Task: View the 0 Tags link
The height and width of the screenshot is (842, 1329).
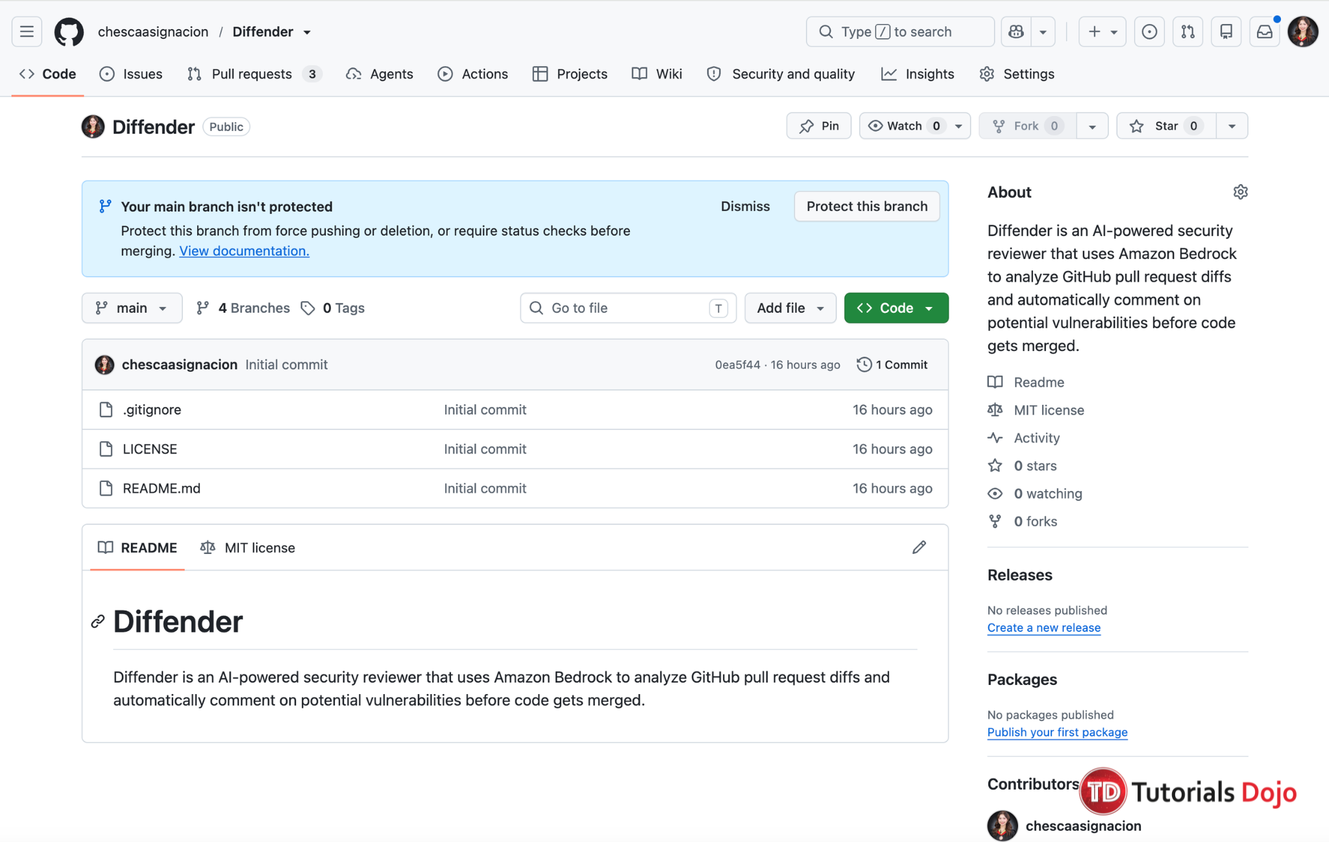Action: (x=333, y=308)
